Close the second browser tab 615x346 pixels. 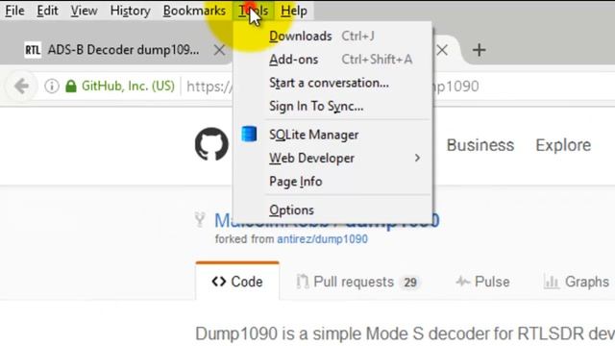tap(442, 50)
